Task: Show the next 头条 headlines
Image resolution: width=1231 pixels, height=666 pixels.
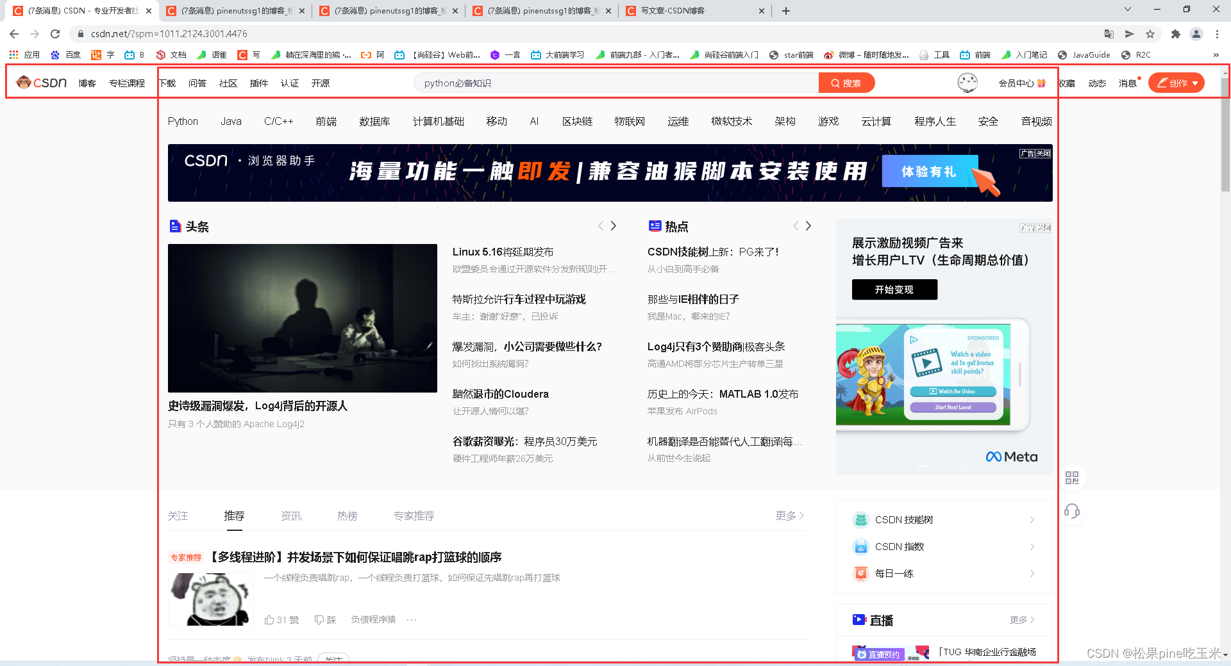Action: tap(614, 225)
